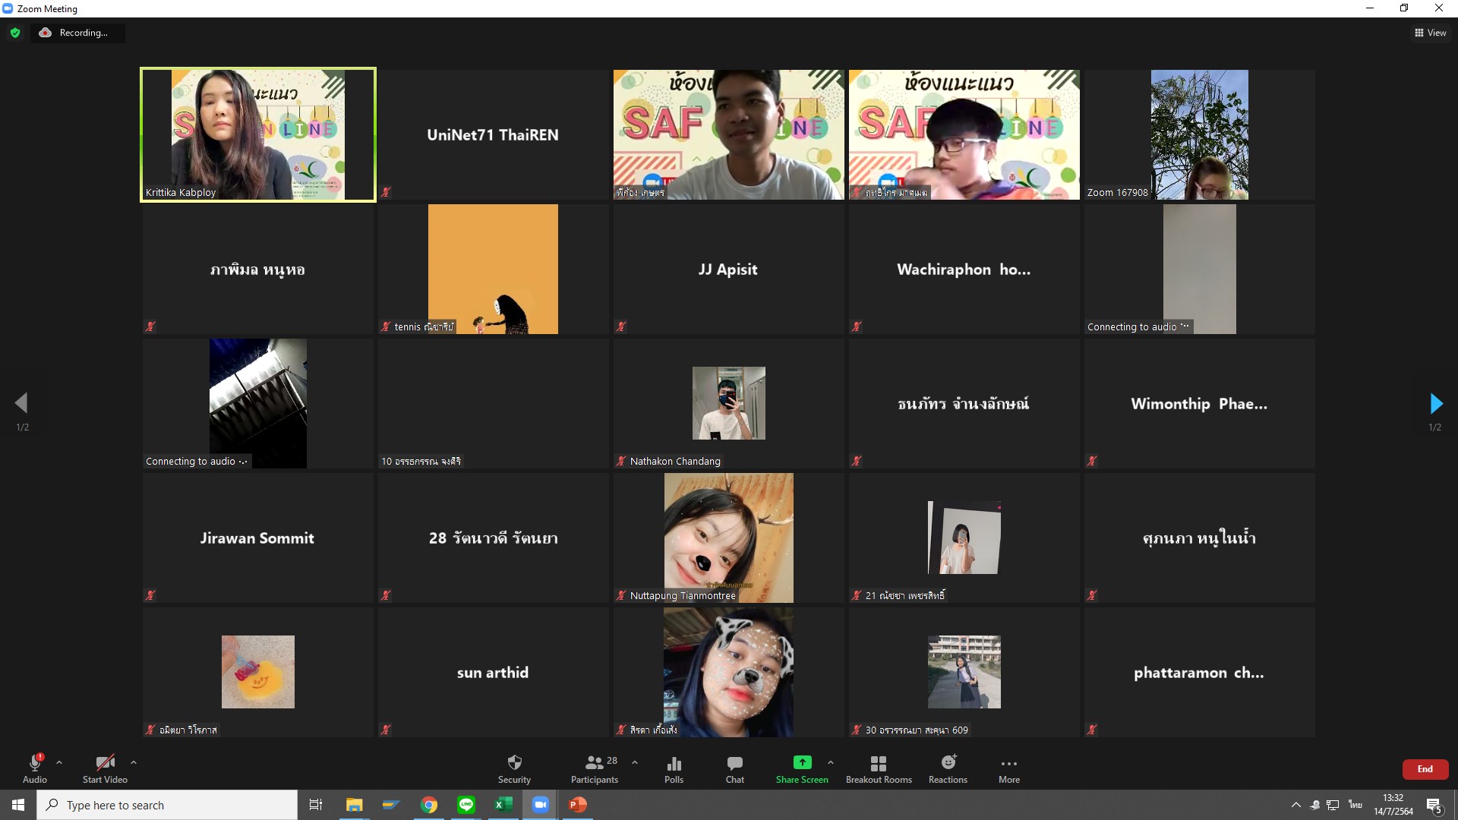The height and width of the screenshot is (820, 1458).
Task: Open PowerPoint from the taskbar
Action: [578, 805]
